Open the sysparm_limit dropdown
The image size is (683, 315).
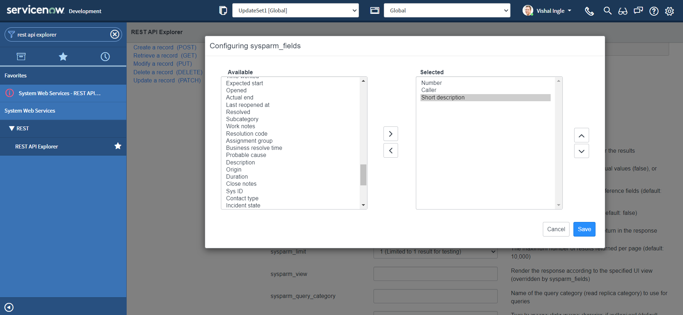[x=435, y=251]
